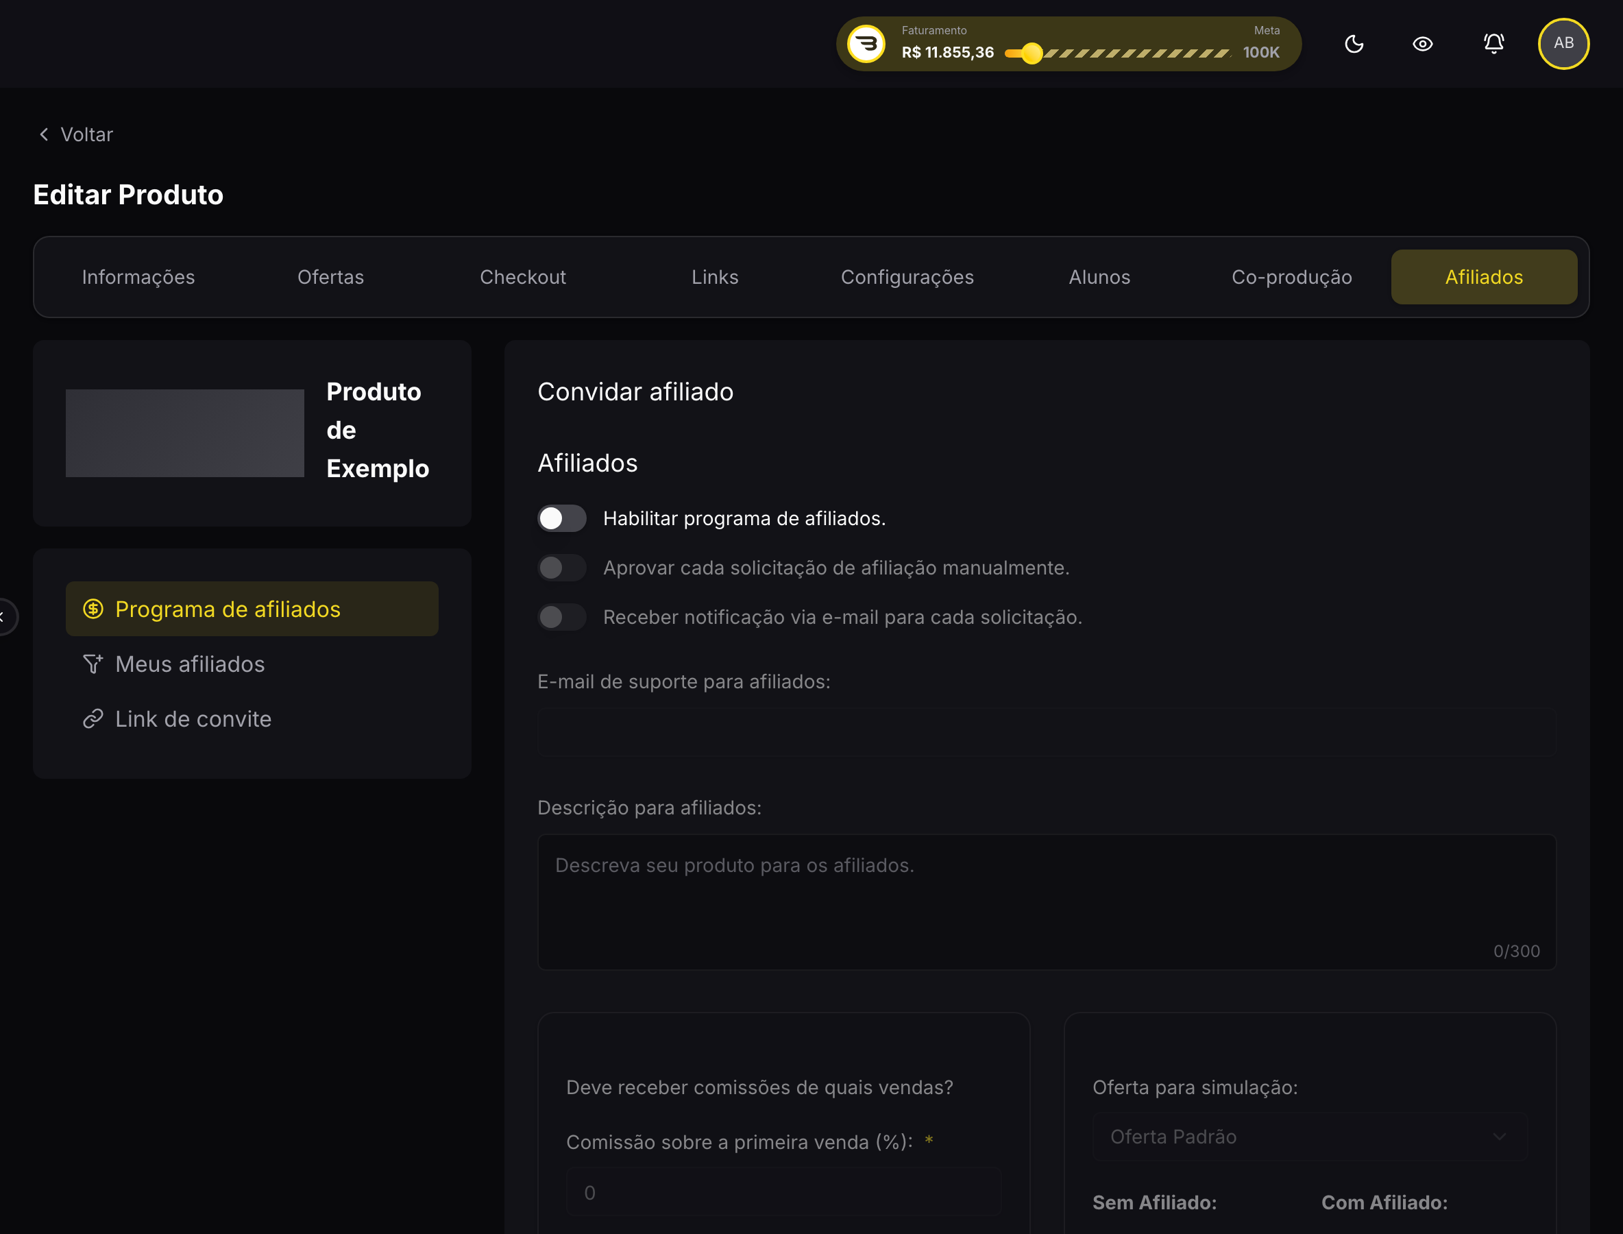Click the Produto de Exemplo title
Image resolution: width=1623 pixels, height=1234 pixels.
(378, 431)
